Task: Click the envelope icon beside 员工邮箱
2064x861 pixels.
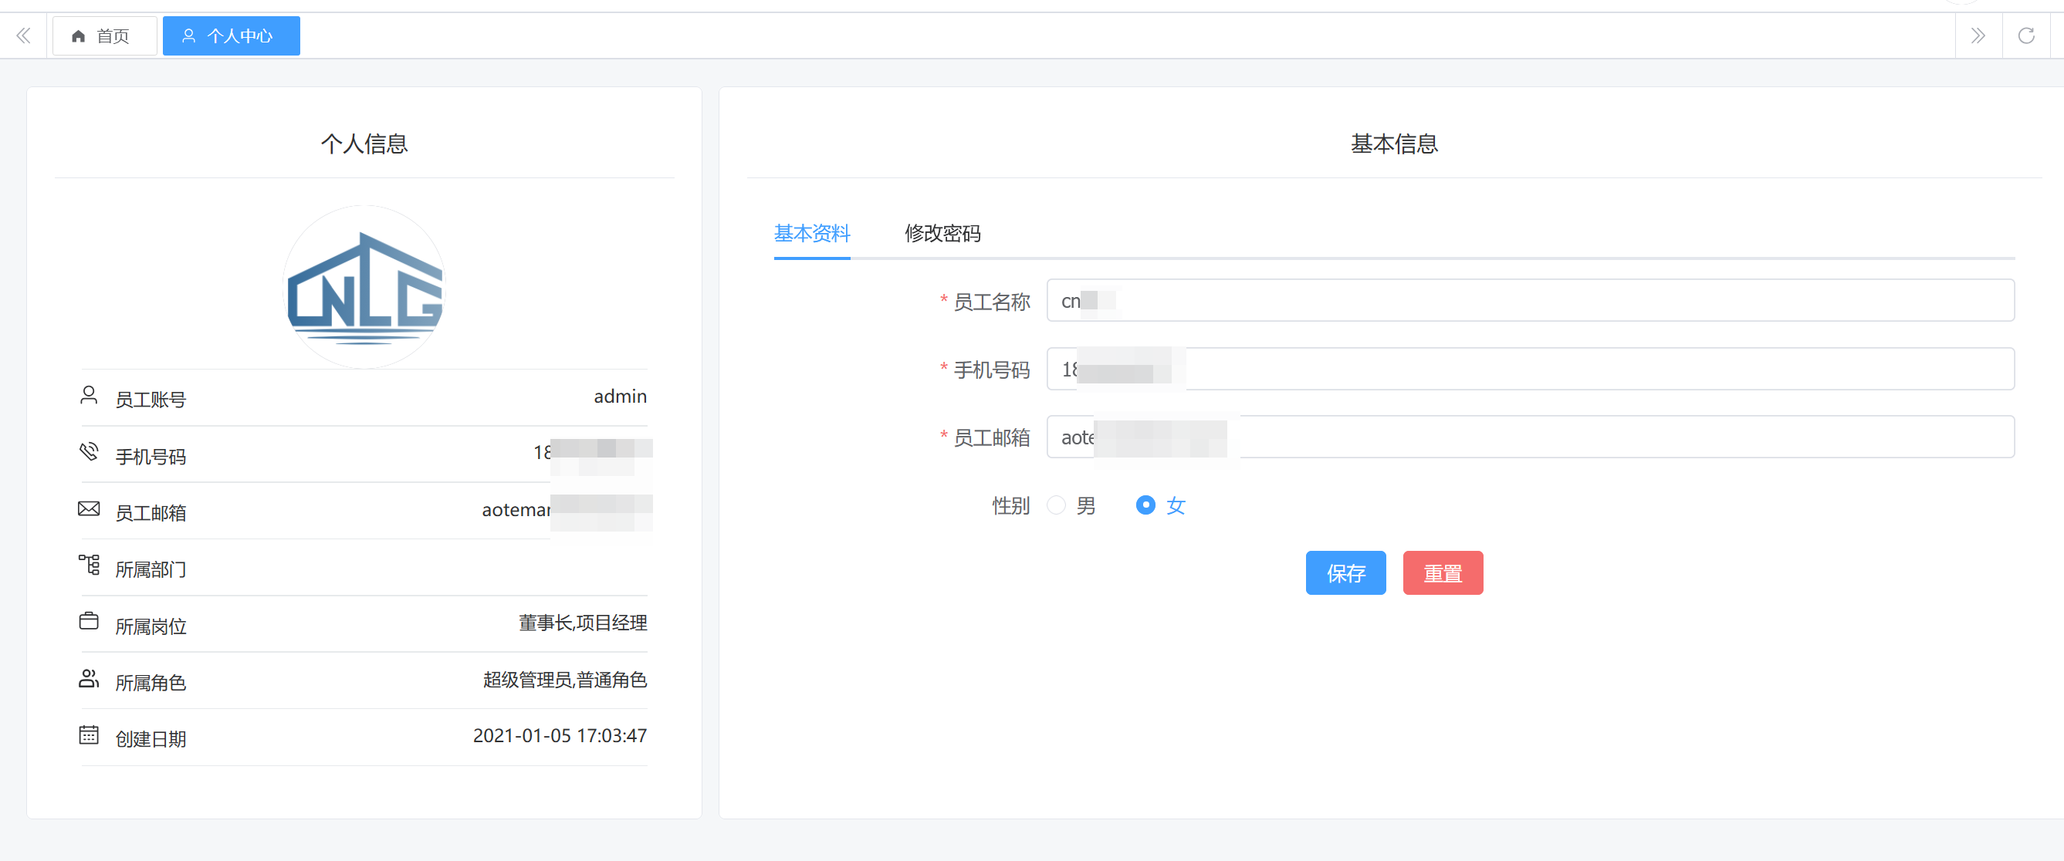Action: [x=89, y=508]
